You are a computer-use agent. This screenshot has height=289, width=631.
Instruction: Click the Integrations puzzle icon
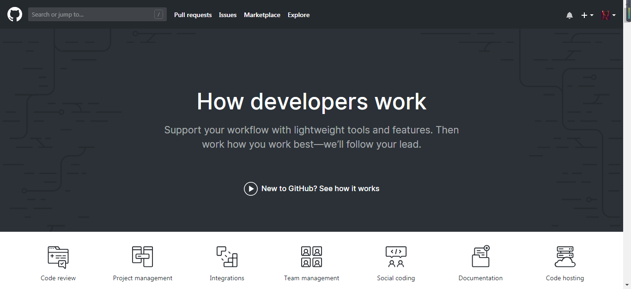(227, 256)
